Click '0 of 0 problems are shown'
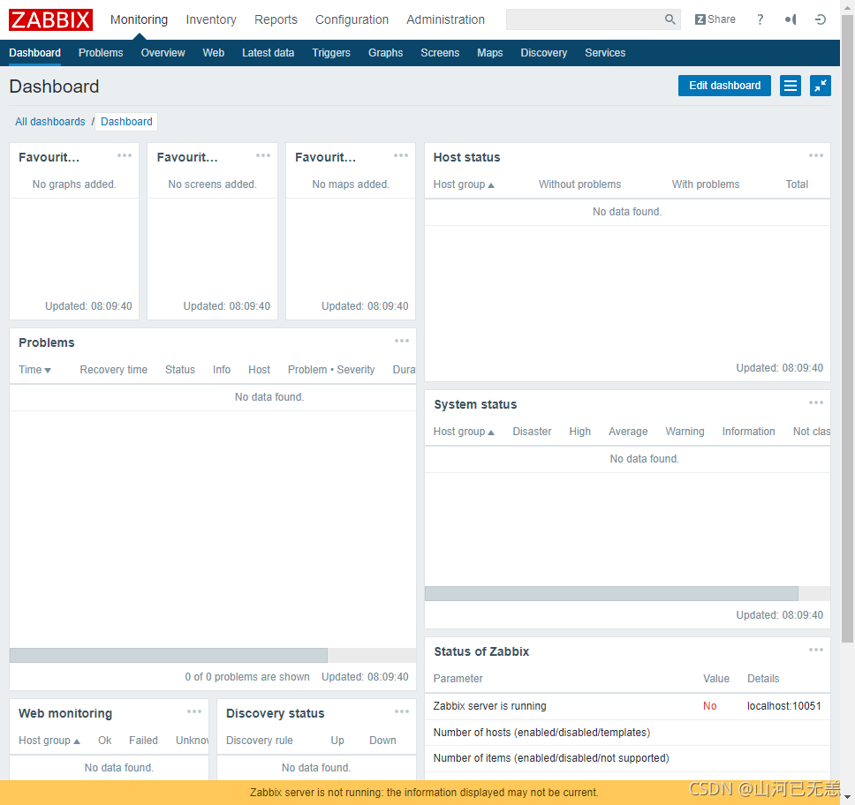 pyautogui.click(x=247, y=676)
